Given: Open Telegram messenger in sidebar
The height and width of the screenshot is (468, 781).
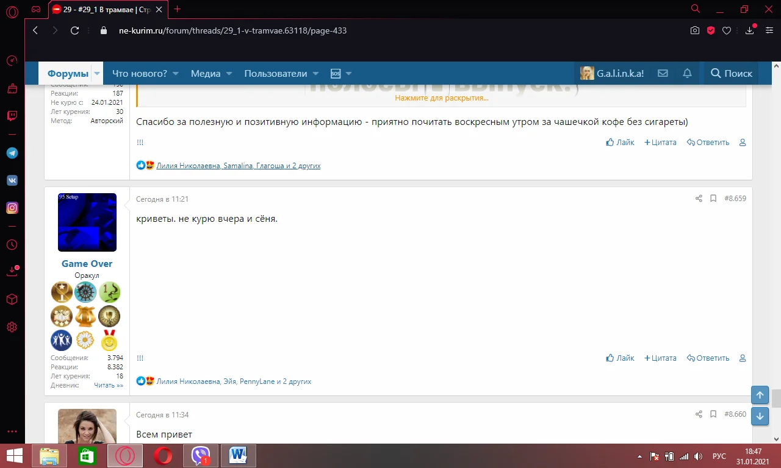Looking at the screenshot, I should [x=12, y=153].
